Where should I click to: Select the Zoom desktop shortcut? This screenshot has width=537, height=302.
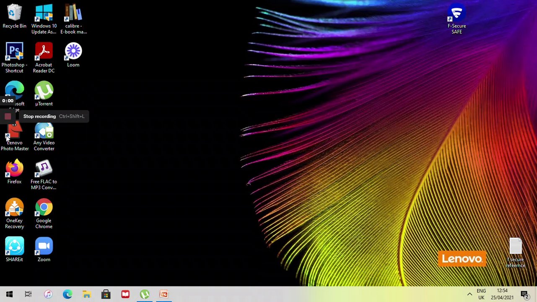tap(44, 250)
